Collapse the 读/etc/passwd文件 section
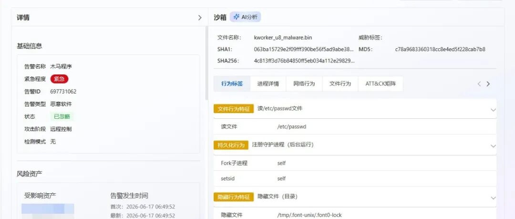This screenshot has height=219, width=515. 493,110
